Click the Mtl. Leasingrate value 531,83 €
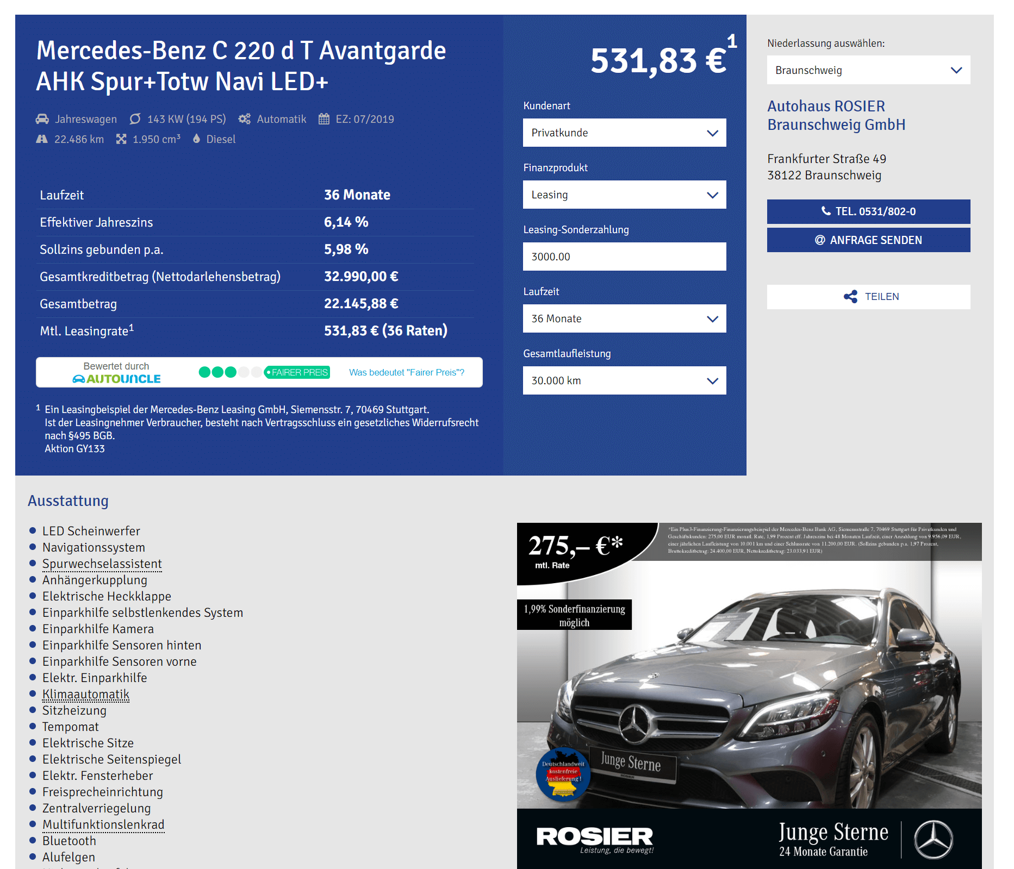Viewport: 1014px width, 869px height. pyautogui.click(x=385, y=330)
